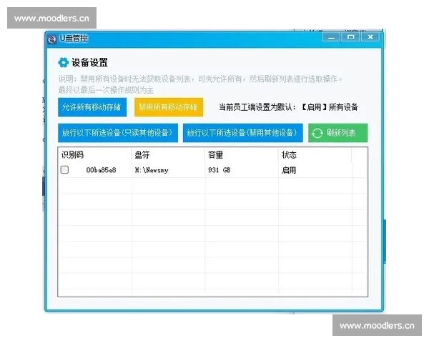Click the 状态 column header

[x=315, y=155]
